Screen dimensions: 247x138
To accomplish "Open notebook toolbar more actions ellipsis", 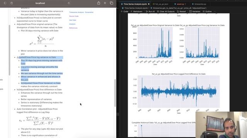I will (x=215, y=11).
